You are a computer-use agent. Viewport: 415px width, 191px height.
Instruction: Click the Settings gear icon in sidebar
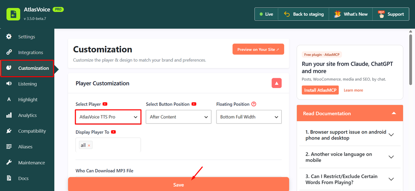[9, 36]
